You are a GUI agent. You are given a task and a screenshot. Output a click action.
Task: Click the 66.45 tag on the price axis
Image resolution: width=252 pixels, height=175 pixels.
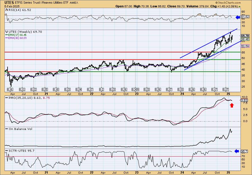tap(245, 39)
